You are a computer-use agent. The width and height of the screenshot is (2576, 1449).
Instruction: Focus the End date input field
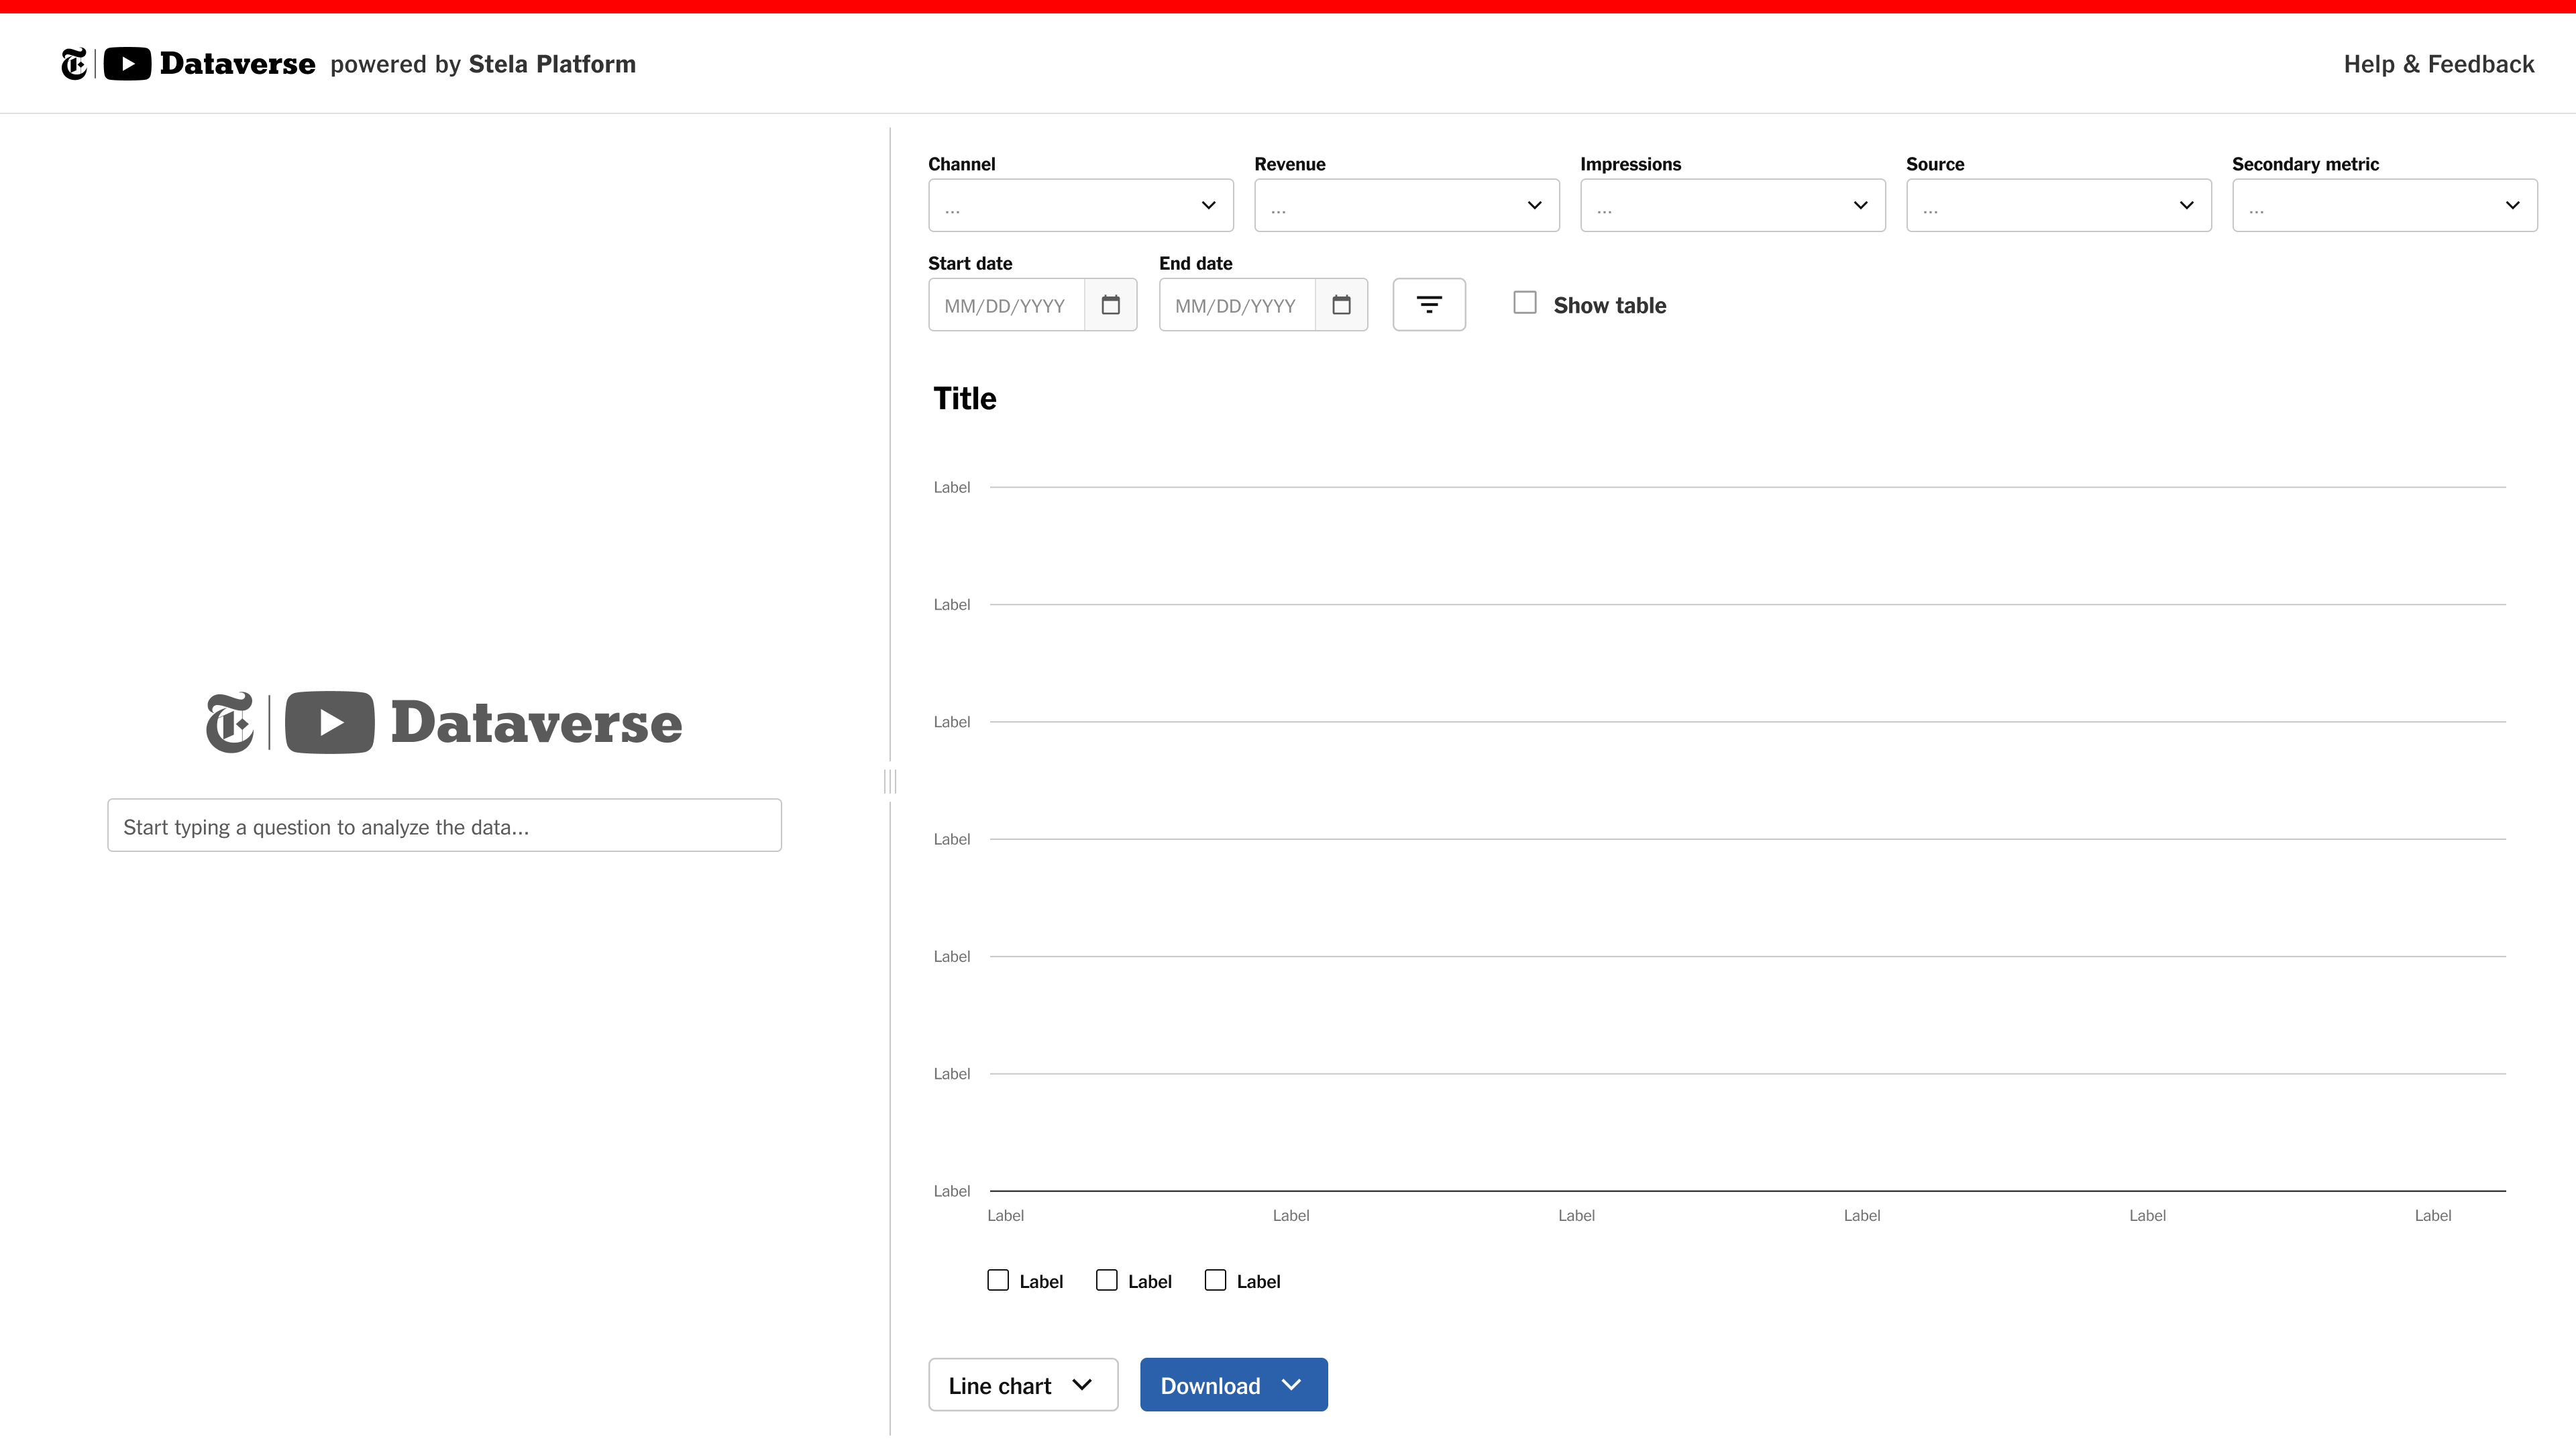pos(1238,305)
